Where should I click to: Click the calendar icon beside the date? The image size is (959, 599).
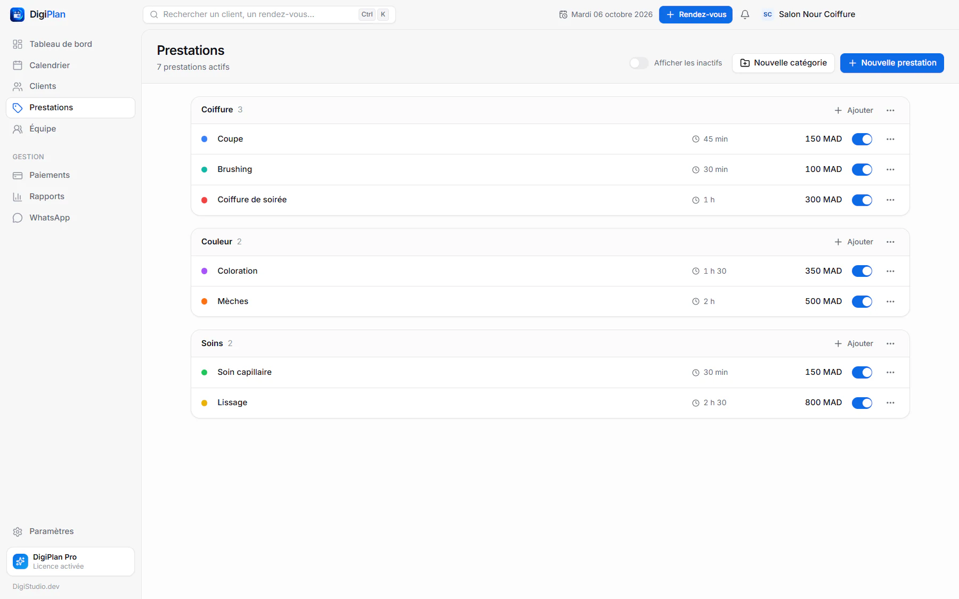click(563, 14)
